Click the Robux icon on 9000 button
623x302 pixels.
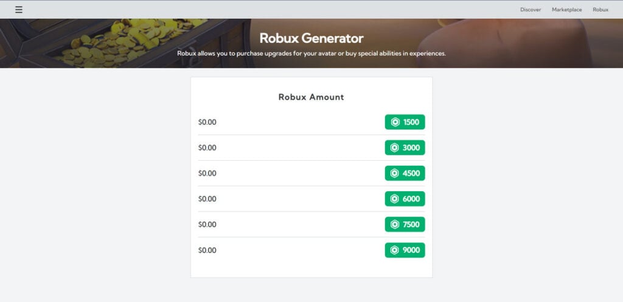[x=395, y=250]
